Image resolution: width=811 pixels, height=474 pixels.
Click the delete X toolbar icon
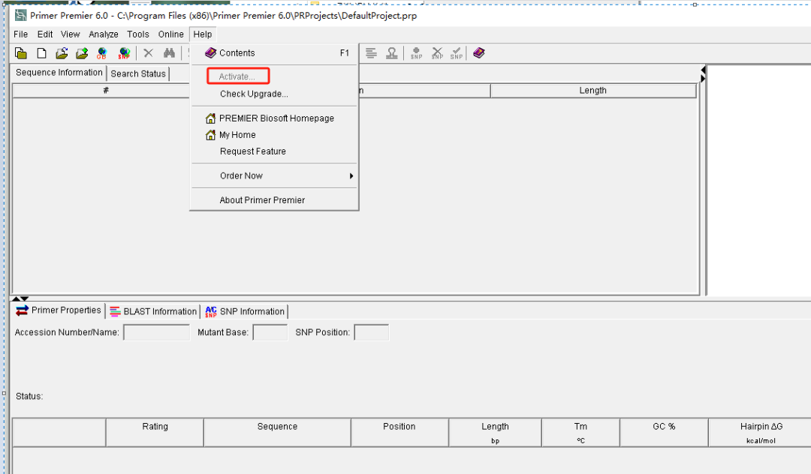(x=149, y=52)
